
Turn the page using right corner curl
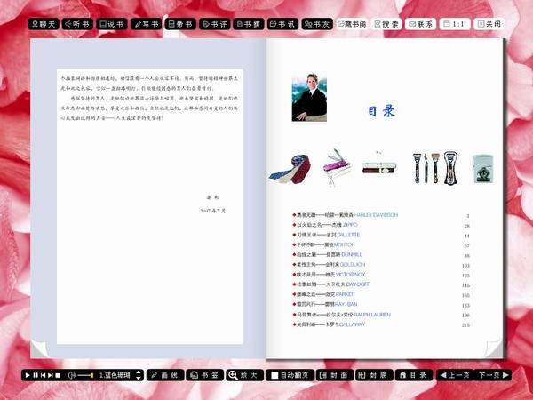point(493,348)
